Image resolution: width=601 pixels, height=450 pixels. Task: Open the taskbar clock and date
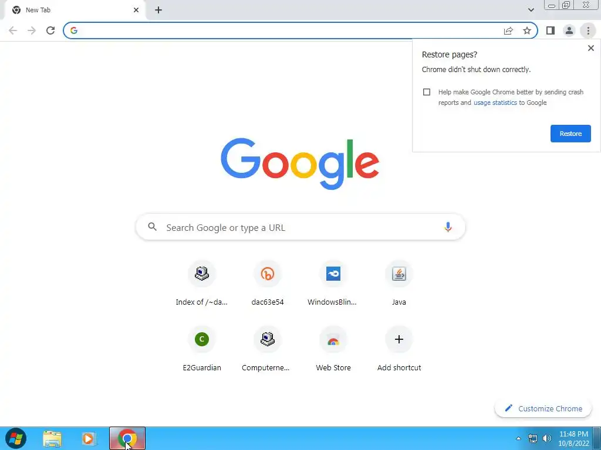573,438
